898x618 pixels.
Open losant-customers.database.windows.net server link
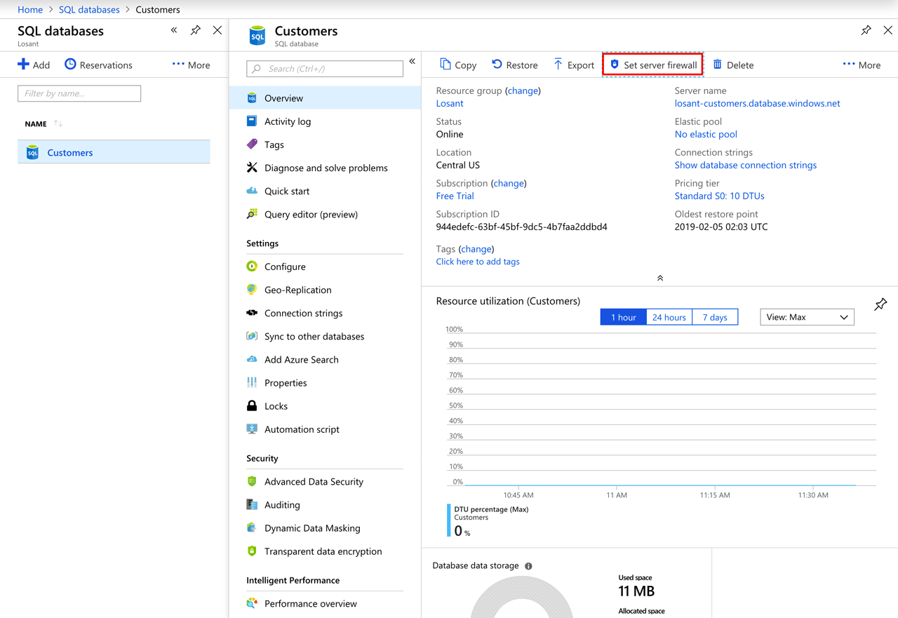[757, 103]
